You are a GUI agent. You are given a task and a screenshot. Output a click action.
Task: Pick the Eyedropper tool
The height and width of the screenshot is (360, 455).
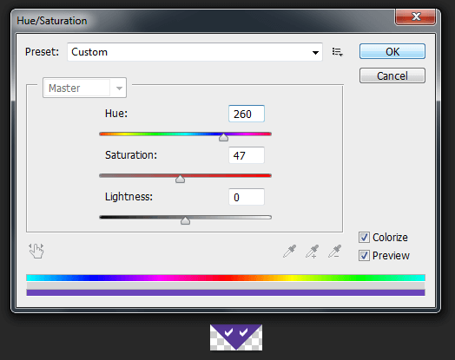click(x=290, y=251)
